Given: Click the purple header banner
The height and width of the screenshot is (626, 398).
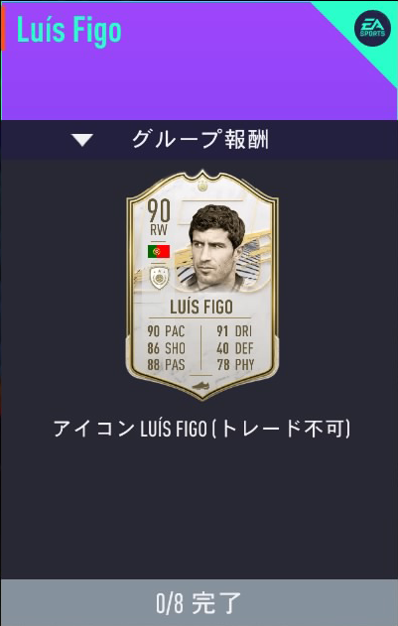Looking at the screenshot, I should [199, 60].
